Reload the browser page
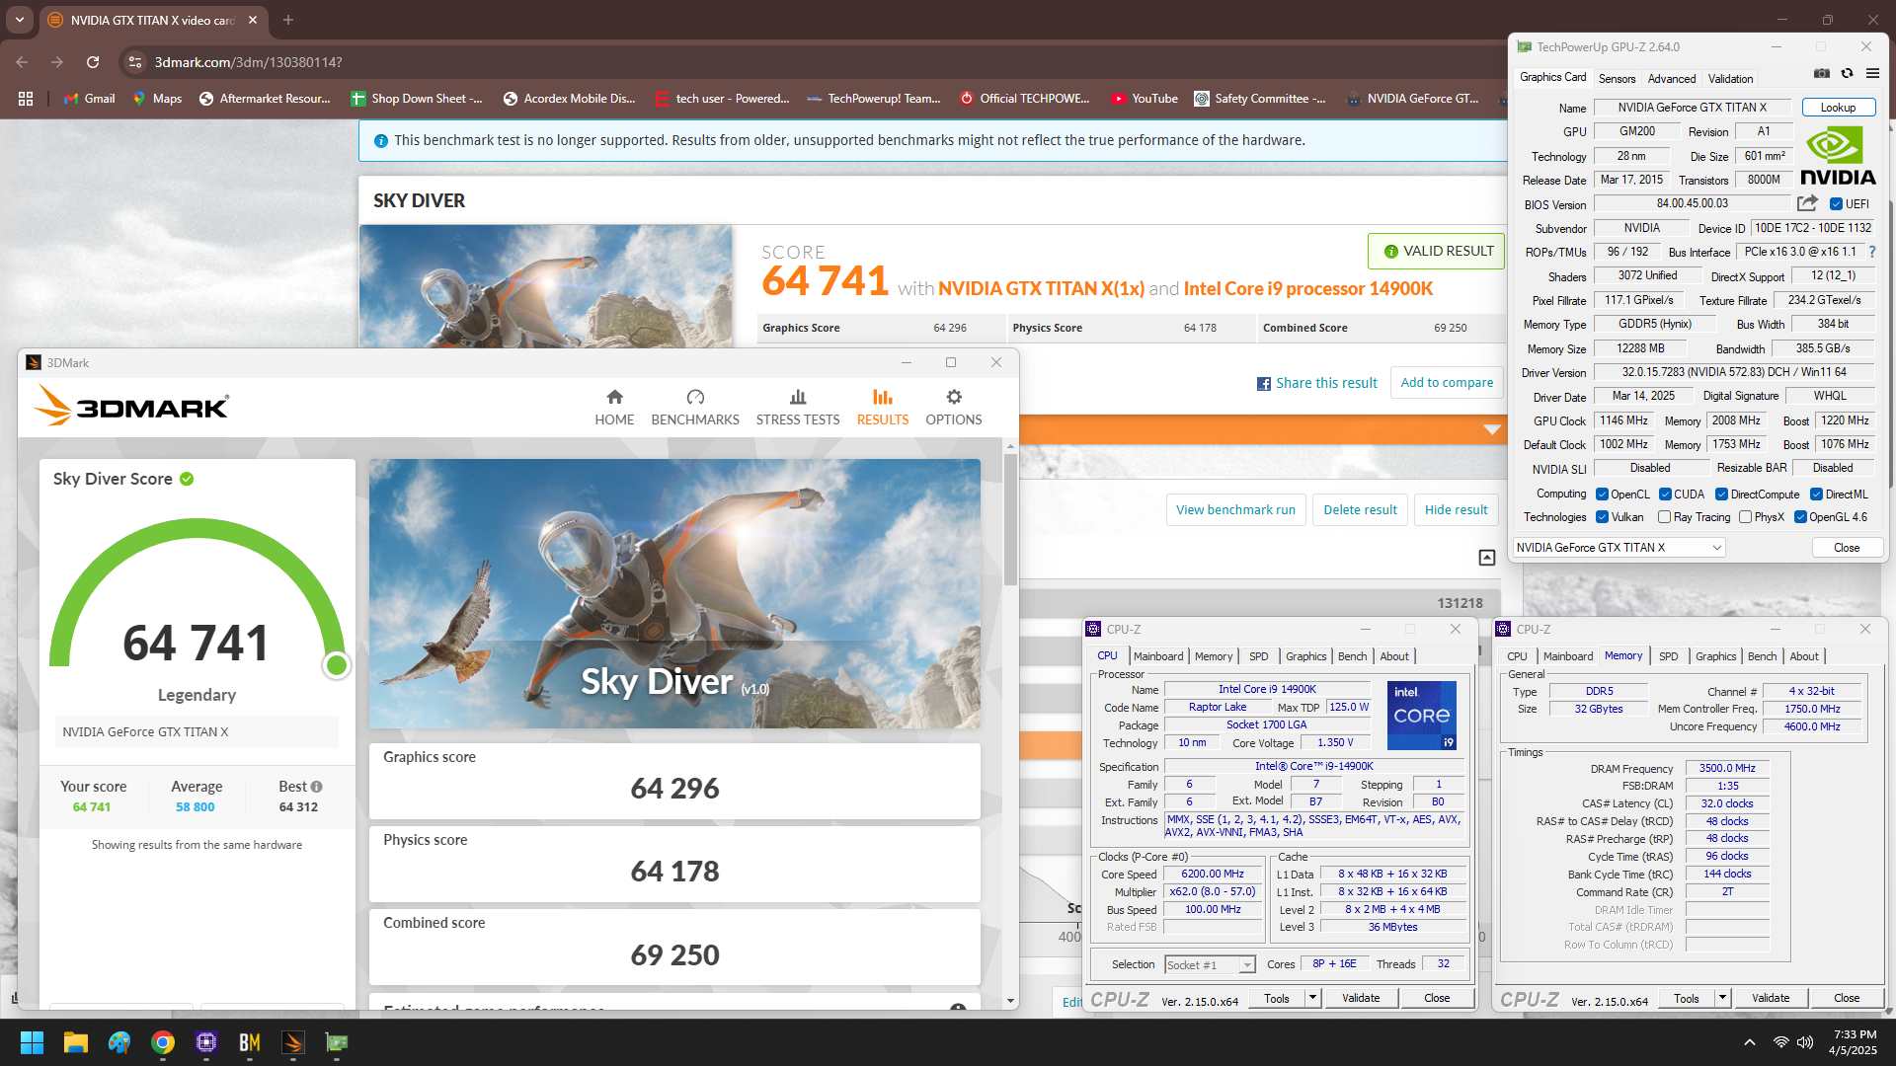The image size is (1896, 1066). click(93, 62)
